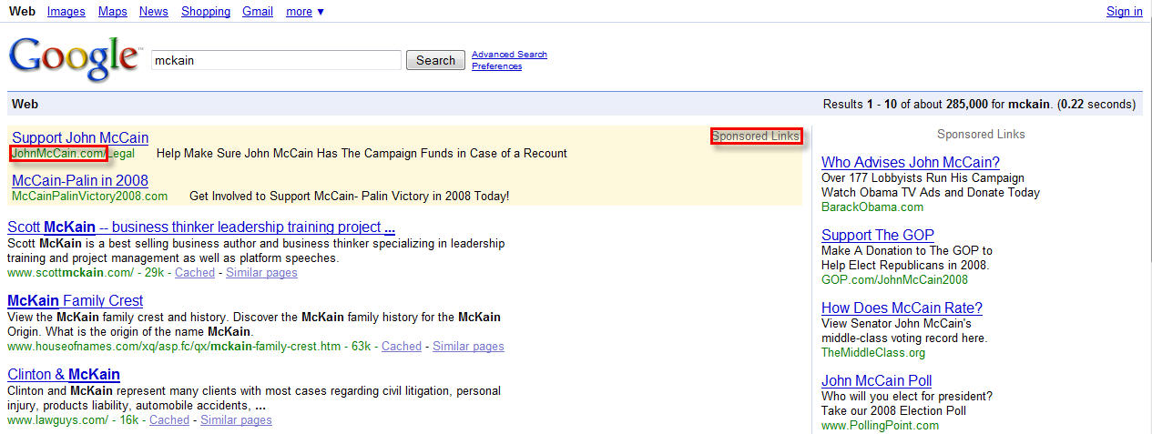Open the 'Support John McCain' ad
1152x434 pixels.
click(80, 137)
